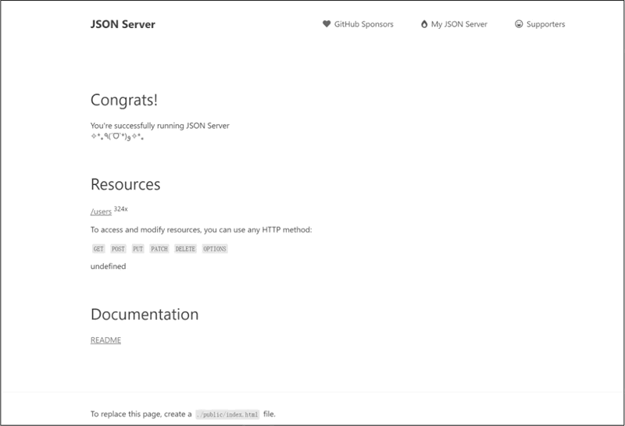Image resolution: width=625 pixels, height=426 pixels.
Task: Click the Congrats! heading
Action: tap(124, 100)
